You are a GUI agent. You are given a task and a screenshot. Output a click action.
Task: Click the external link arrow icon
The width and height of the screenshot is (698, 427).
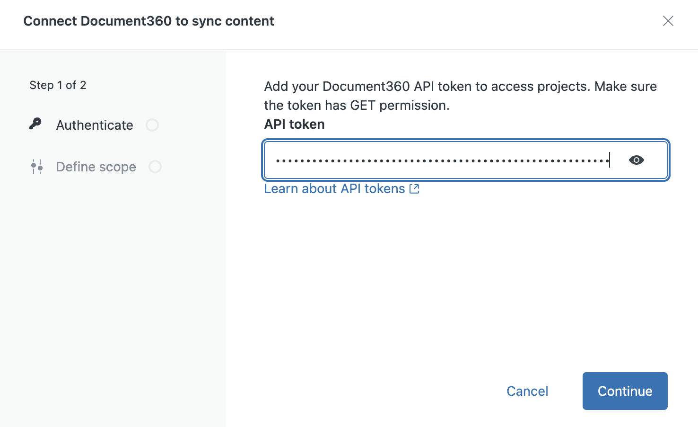[414, 189]
